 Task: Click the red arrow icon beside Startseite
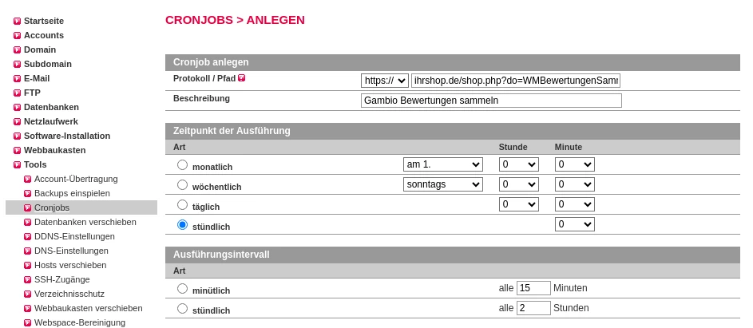18,21
